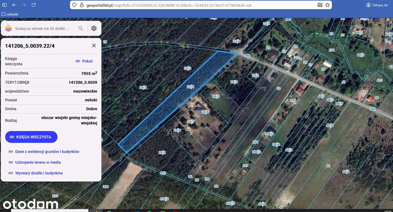The width and height of the screenshot is (393, 212).
Task: Click the Zaloguj się sign-in button
Action: pyautogui.click(x=377, y=5)
